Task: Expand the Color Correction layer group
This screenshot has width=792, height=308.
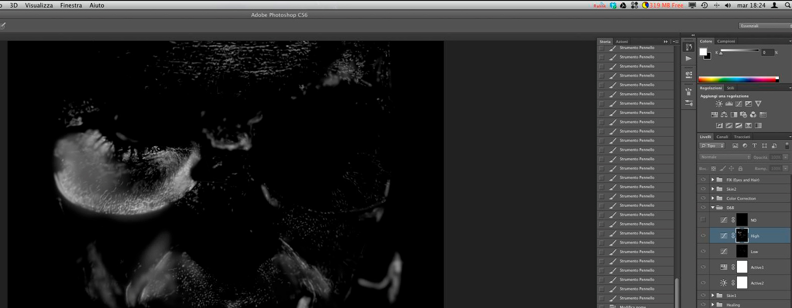Action: 713,198
